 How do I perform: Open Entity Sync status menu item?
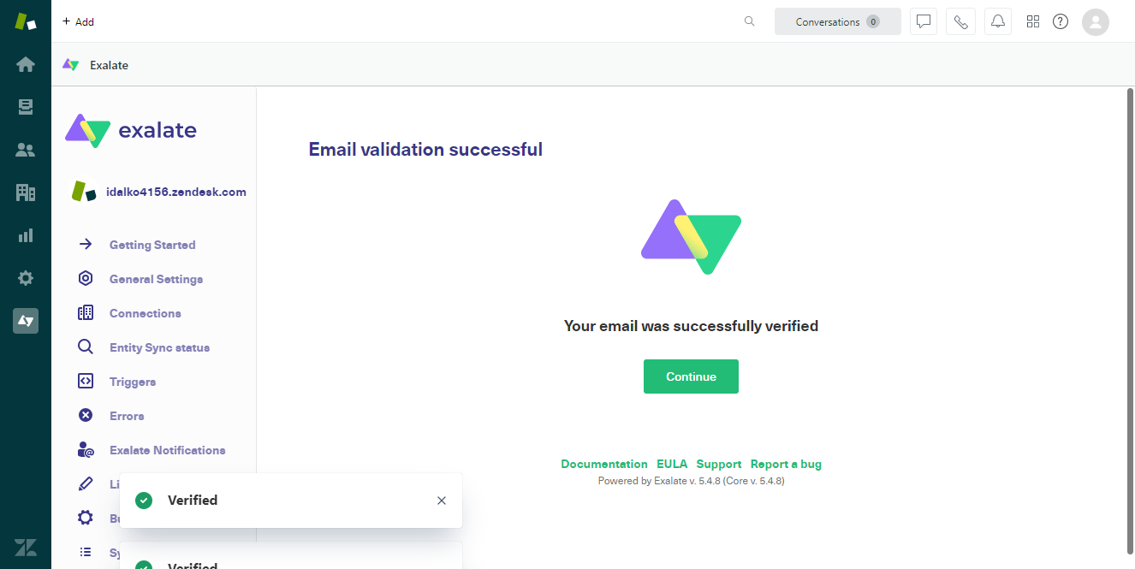coord(159,347)
